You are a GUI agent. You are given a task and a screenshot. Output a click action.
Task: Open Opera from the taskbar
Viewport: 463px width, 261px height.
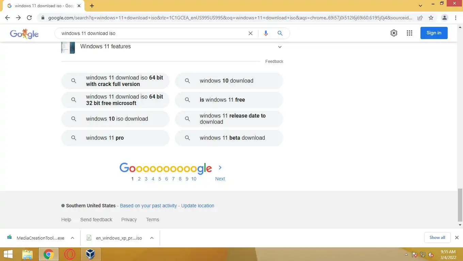click(x=70, y=254)
